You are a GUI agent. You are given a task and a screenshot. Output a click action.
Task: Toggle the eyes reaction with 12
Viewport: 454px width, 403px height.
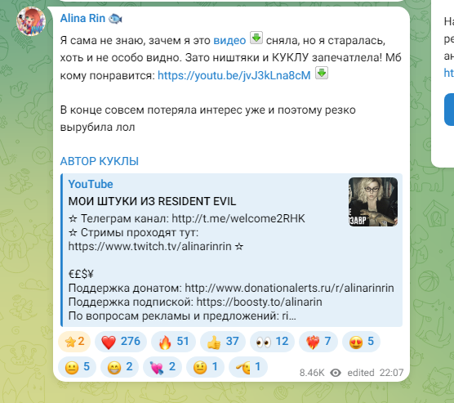point(272,342)
